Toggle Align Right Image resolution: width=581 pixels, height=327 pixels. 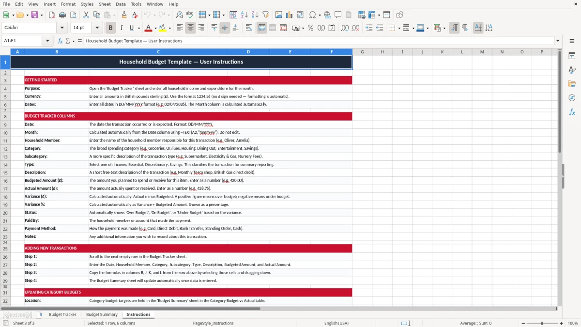point(201,28)
